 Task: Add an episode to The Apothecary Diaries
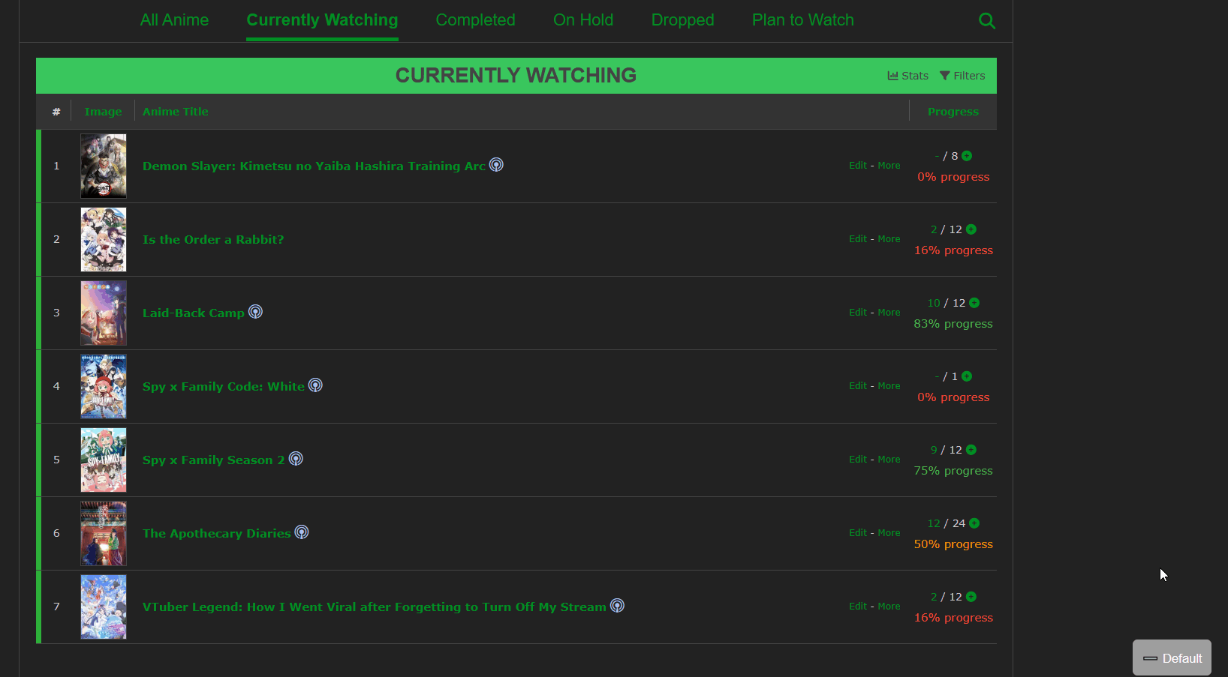pos(974,523)
